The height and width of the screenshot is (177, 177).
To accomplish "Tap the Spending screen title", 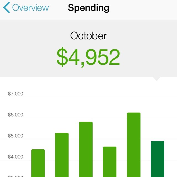I will tap(88, 8).
